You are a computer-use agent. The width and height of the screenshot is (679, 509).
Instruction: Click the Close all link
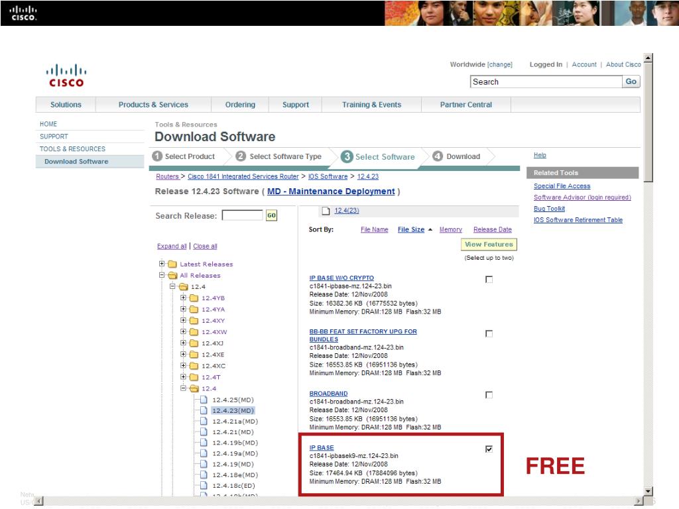[x=205, y=246]
